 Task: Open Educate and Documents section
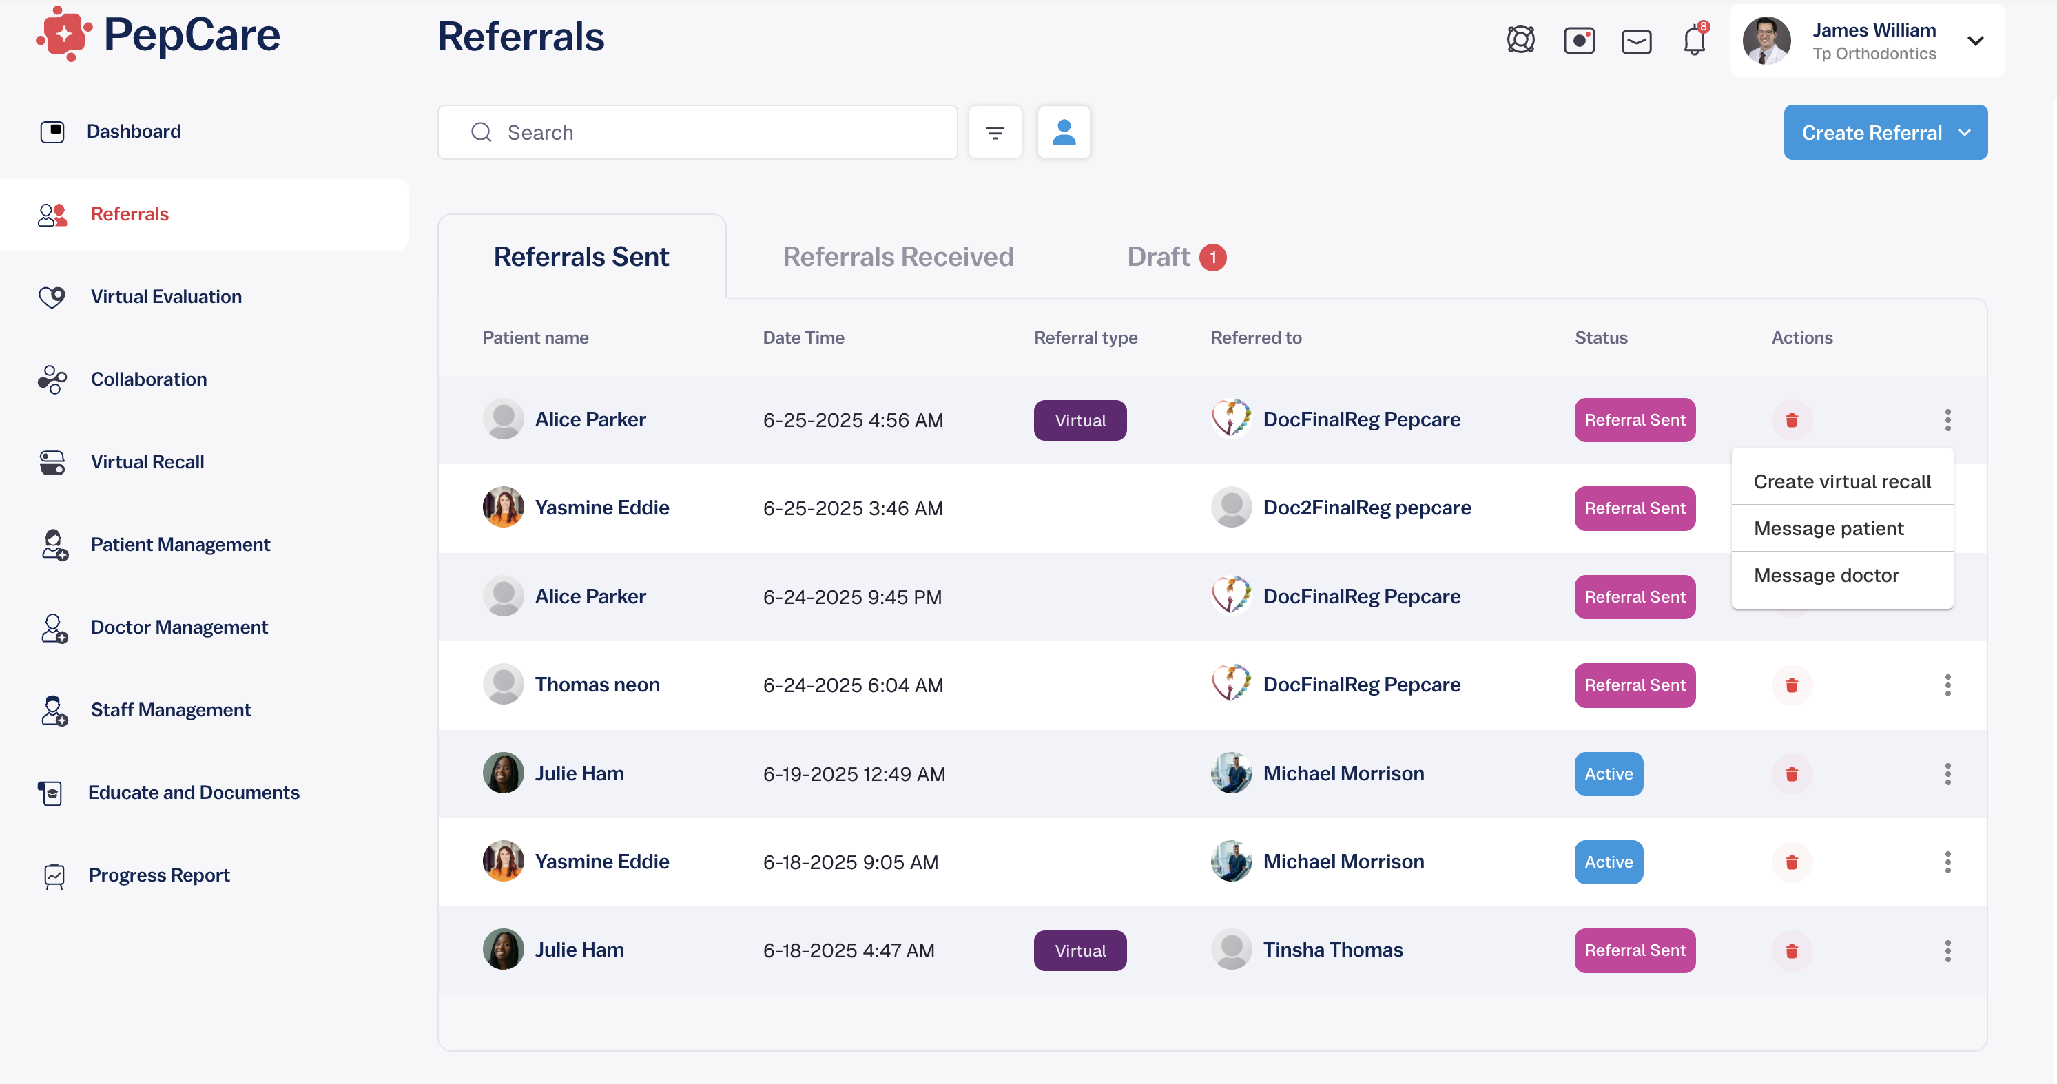point(169,793)
